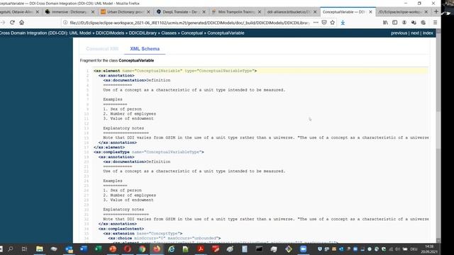Go to the previous documentation page
Viewport: 454px width, 255px height.
coord(399,33)
